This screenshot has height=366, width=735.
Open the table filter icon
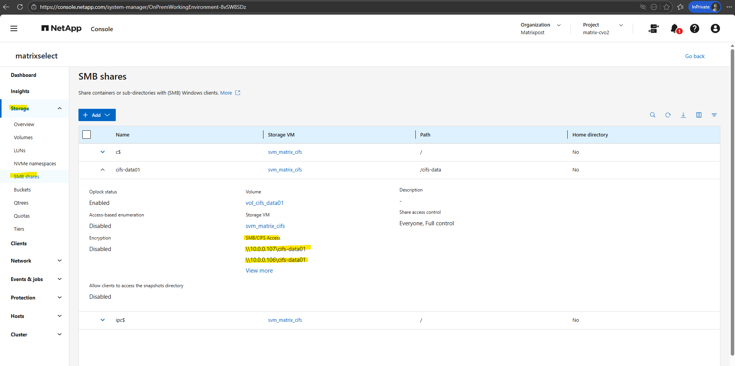click(714, 115)
